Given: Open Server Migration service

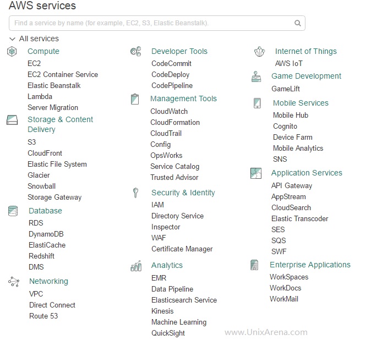Looking at the screenshot, I should pyautogui.click(x=53, y=108).
